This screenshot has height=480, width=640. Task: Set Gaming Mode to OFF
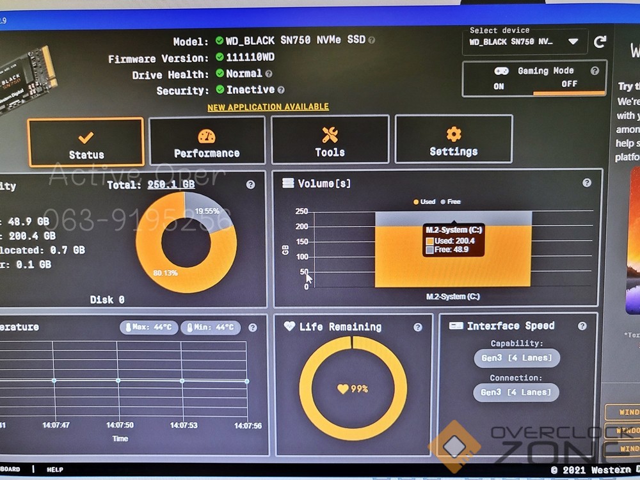pos(569,84)
